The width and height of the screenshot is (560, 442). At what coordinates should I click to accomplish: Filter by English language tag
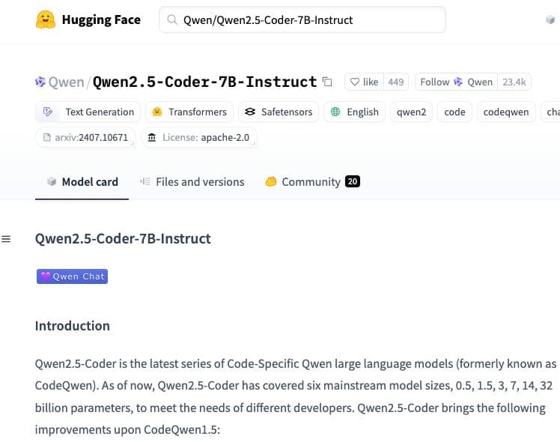tap(355, 112)
